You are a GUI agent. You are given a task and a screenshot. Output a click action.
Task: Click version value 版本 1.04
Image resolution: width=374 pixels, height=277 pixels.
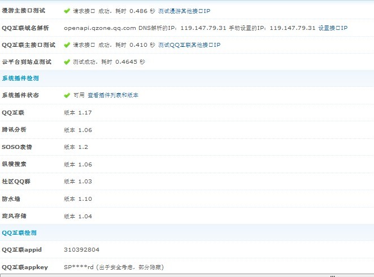pyautogui.click(x=78, y=216)
